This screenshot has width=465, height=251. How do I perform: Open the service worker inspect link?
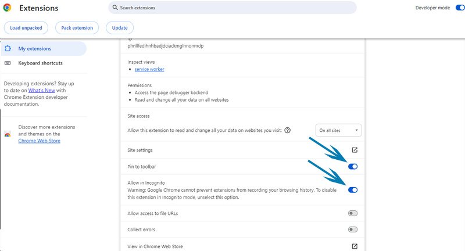(149, 69)
